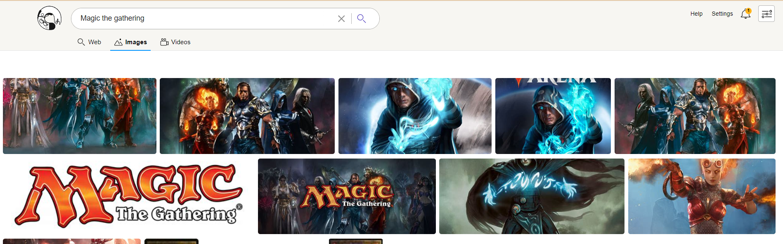783x244 pixels.
Task: Open the hooded mage image with gray background
Action: tap(415, 116)
